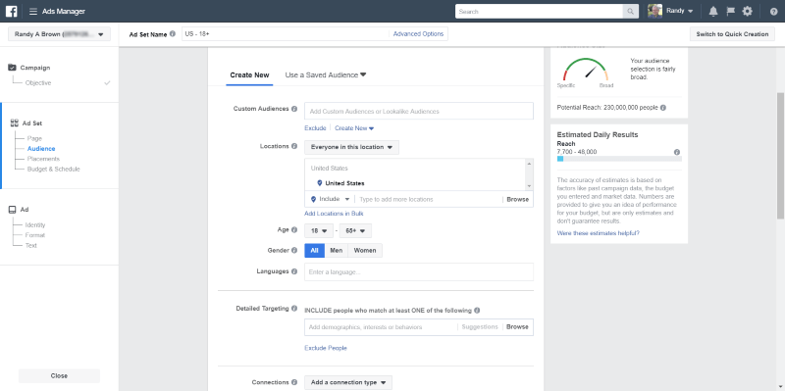Open the hamburger menu next to Ads Manager
This screenshot has height=391, width=785.
pyautogui.click(x=33, y=12)
